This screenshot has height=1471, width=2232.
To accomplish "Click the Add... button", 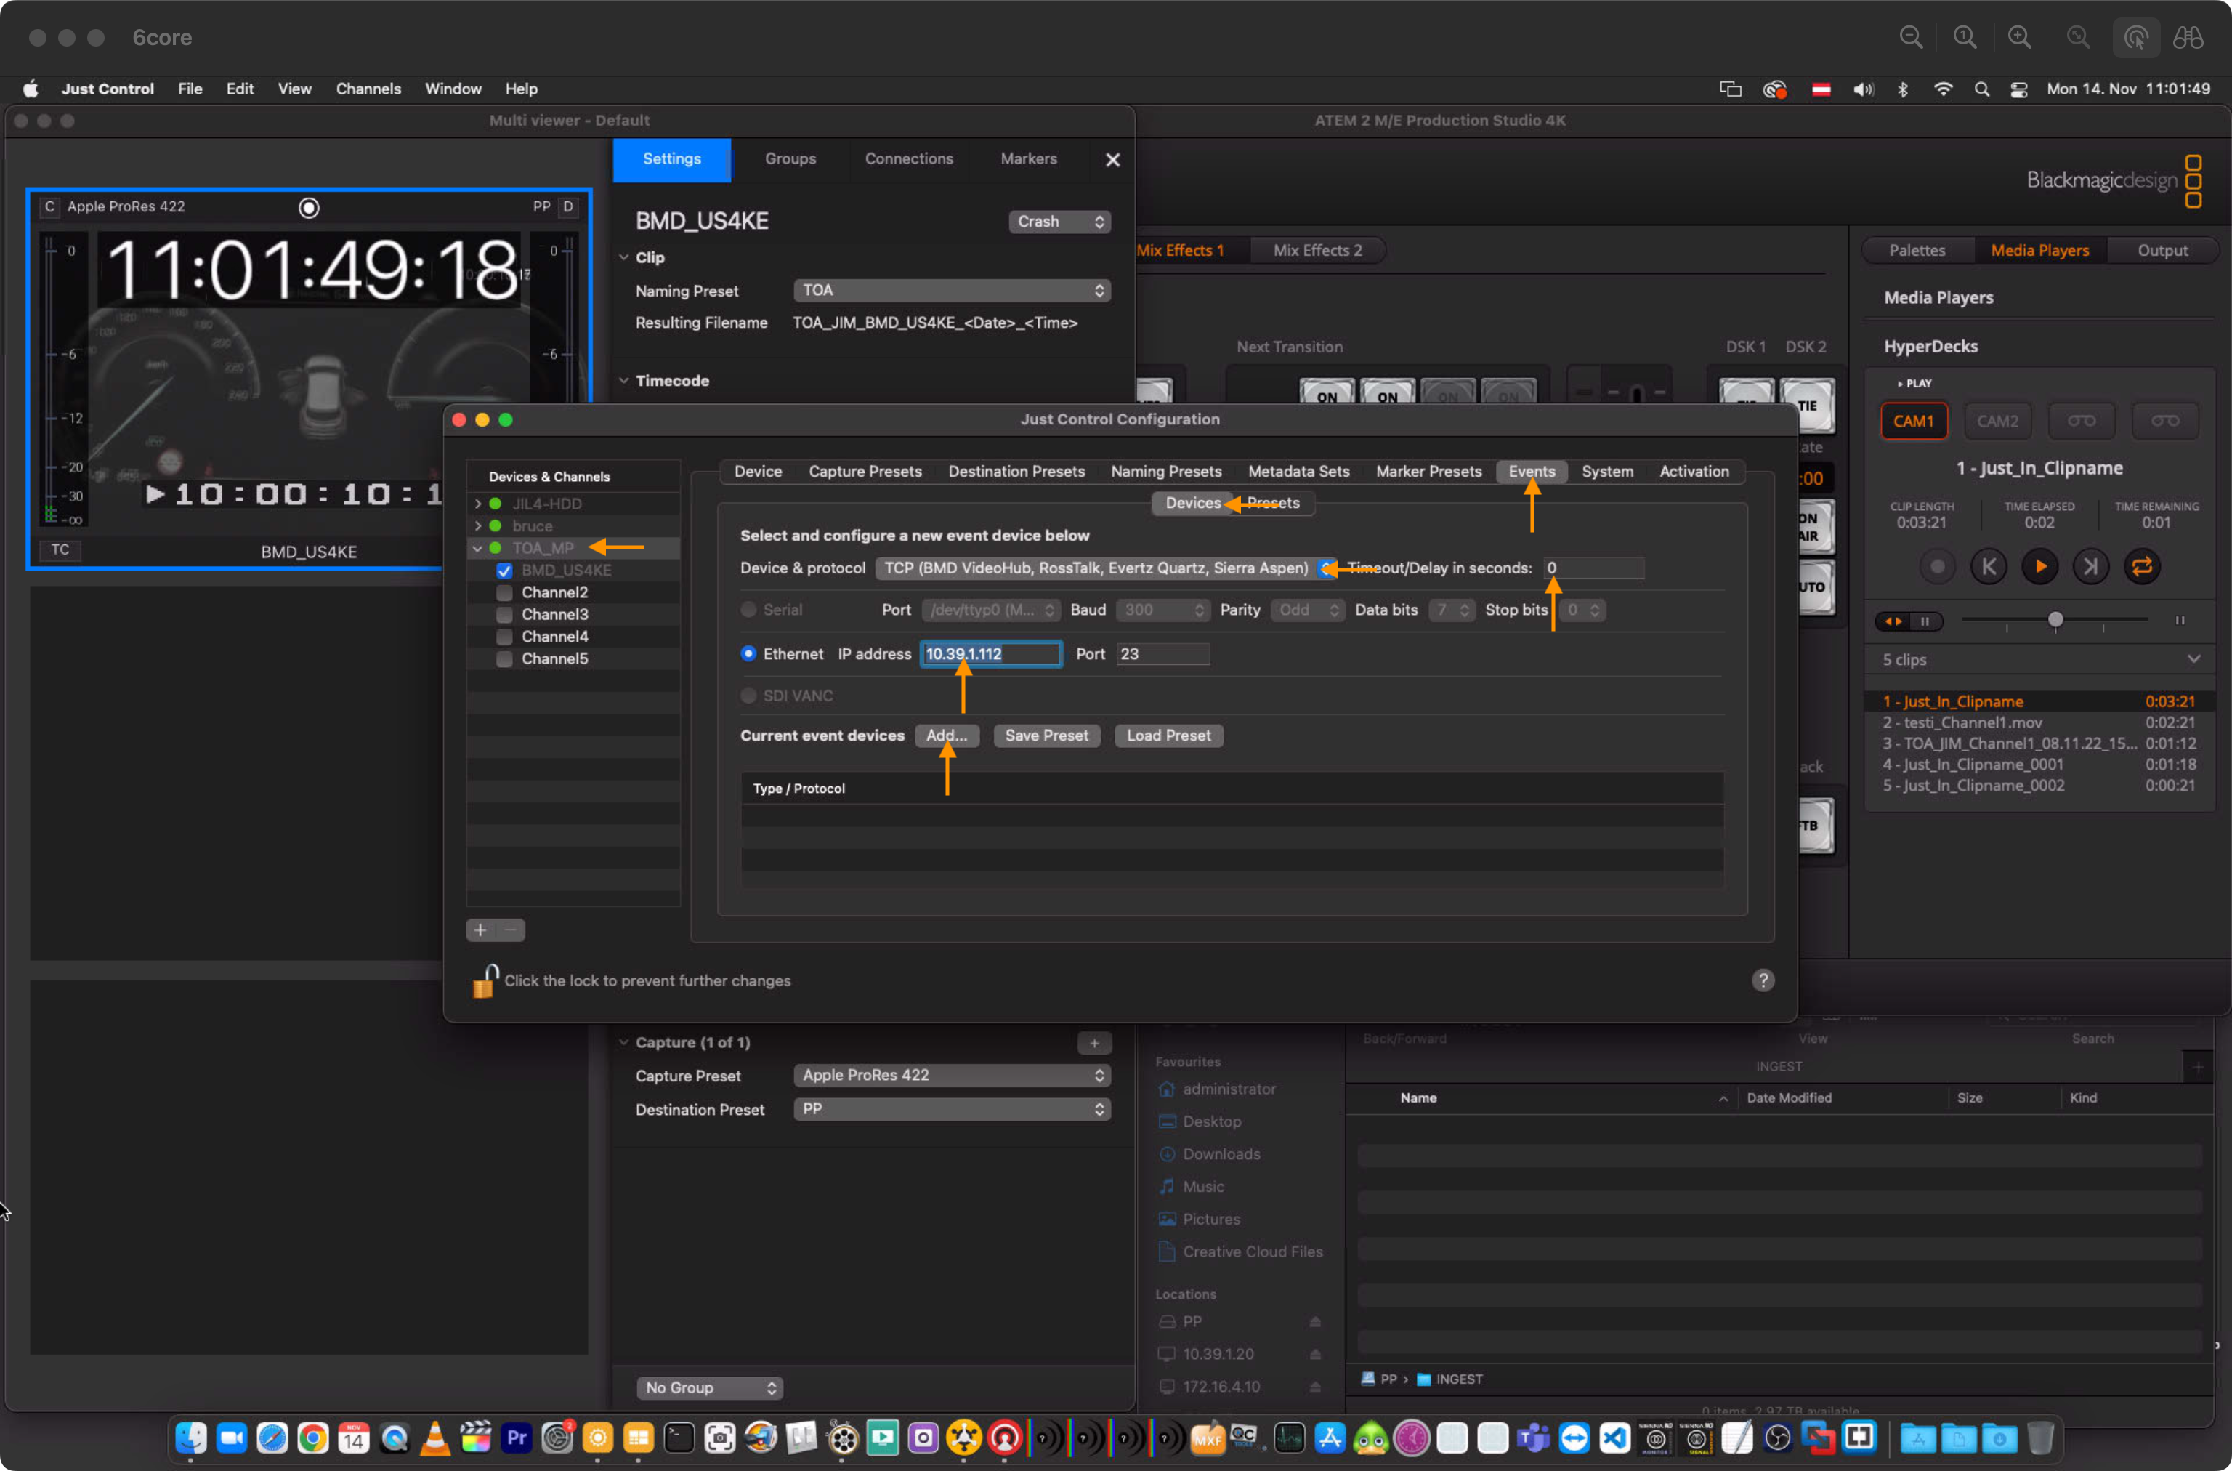I will (x=946, y=735).
